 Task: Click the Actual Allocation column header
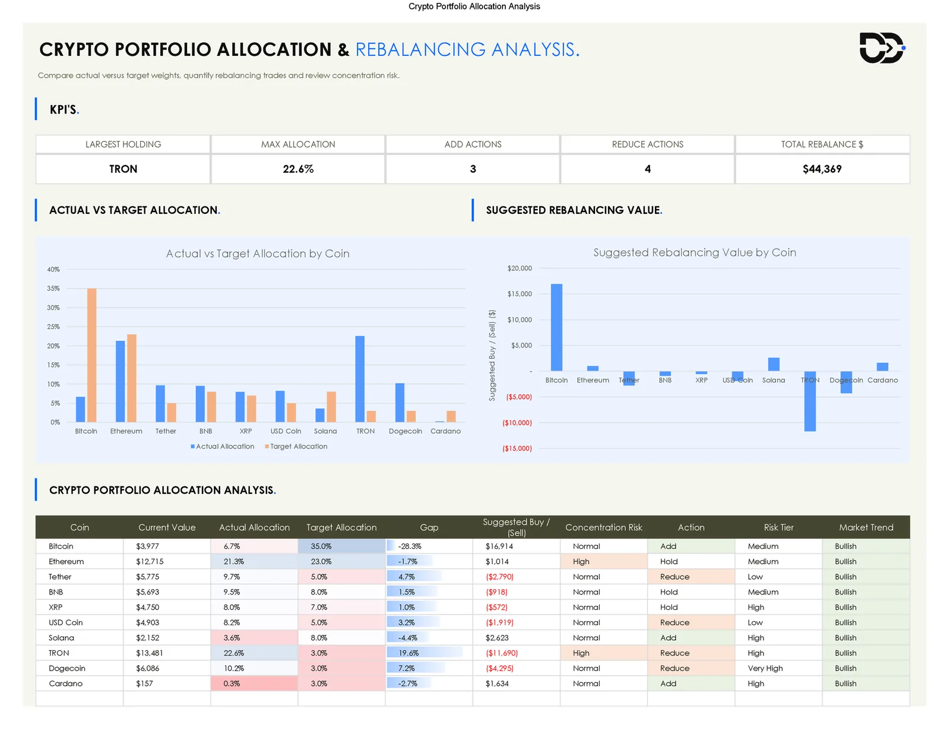[x=254, y=527]
